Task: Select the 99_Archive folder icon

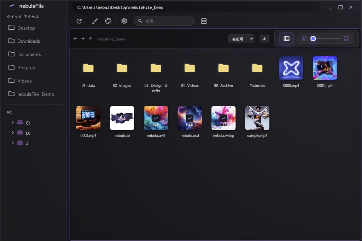Action: 223,68
